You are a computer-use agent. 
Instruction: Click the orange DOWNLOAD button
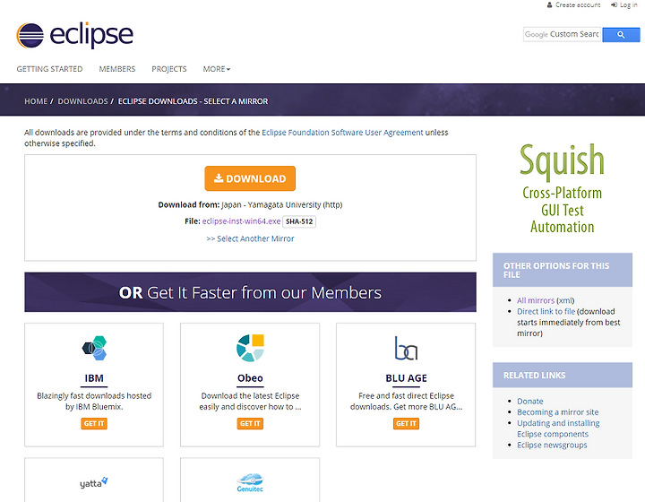coord(250,178)
